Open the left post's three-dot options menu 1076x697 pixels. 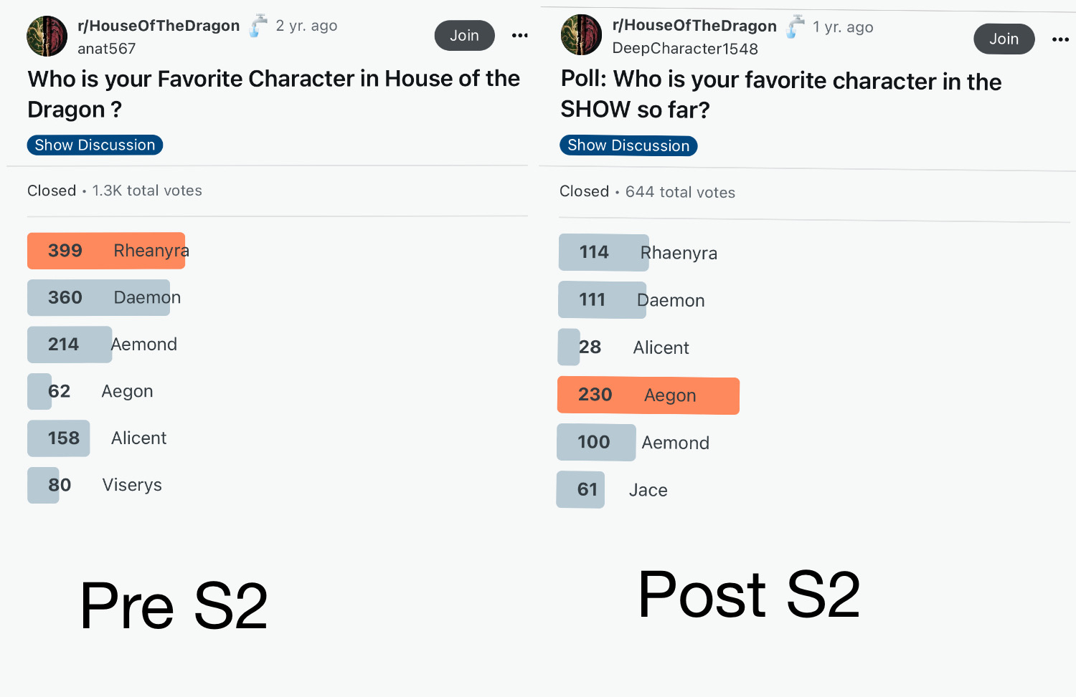[x=520, y=35]
